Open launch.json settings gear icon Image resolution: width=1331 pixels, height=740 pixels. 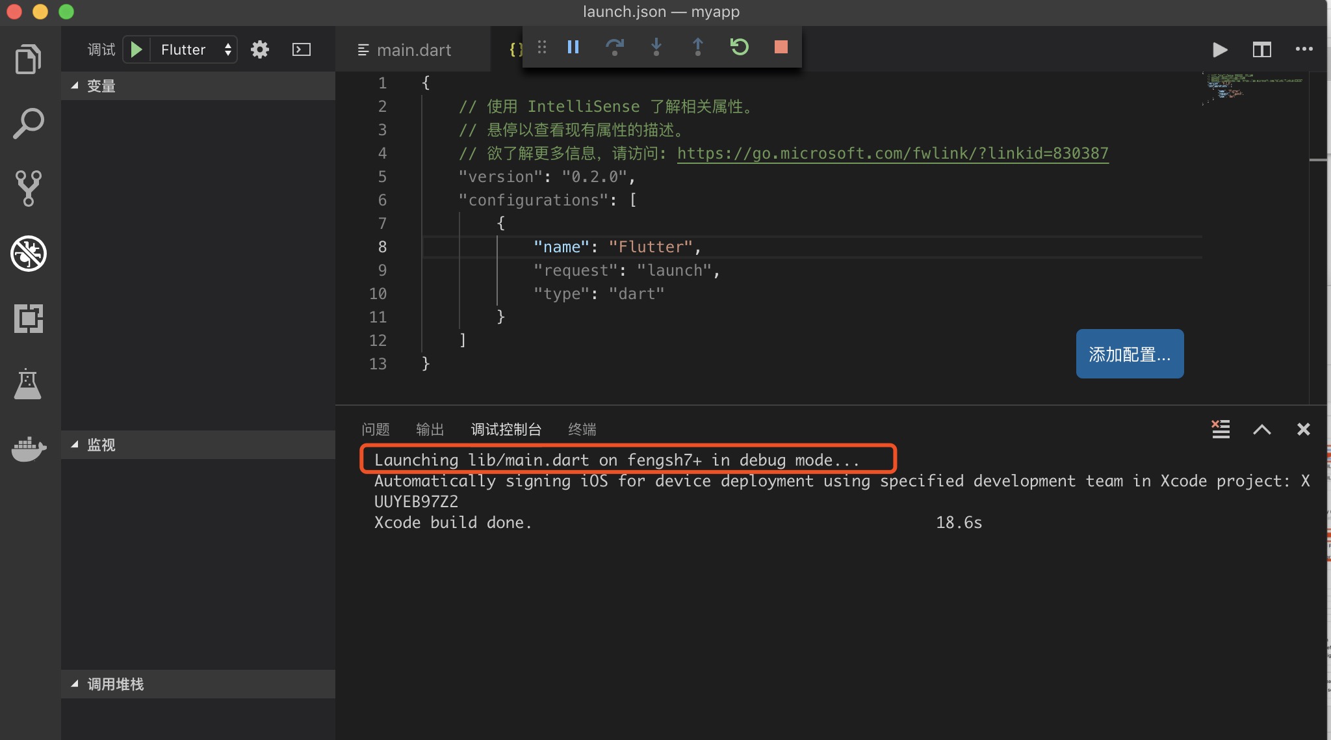[260, 49]
